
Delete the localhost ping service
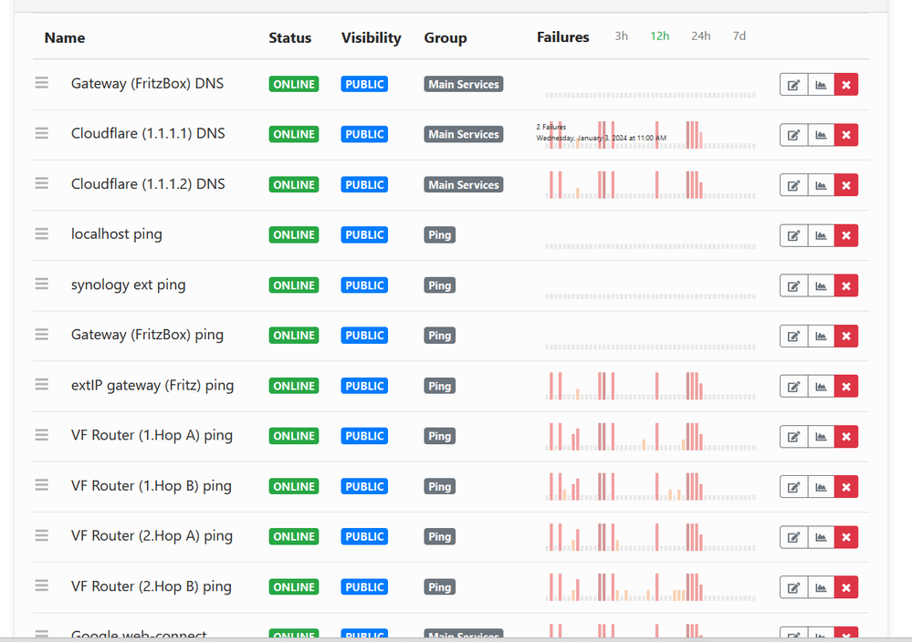pos(846,235)
